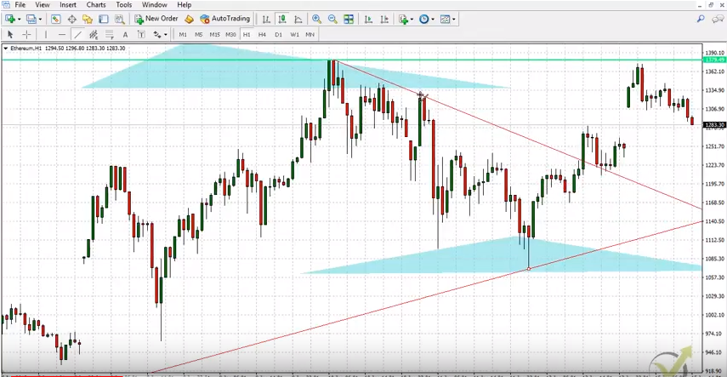Image resolution: width=727 pixels, height=377 pixels.
Task: Open the Data Window crosshair-circle icon
Action: [x=72, y=19]
